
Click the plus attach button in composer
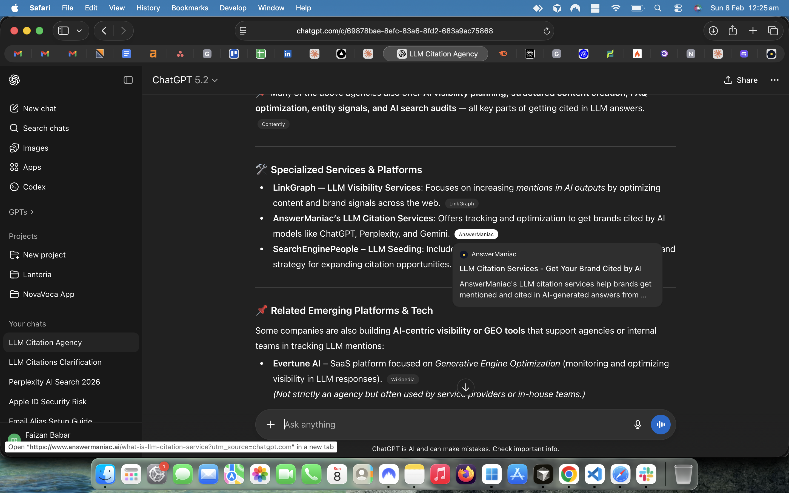pos(270,424)
